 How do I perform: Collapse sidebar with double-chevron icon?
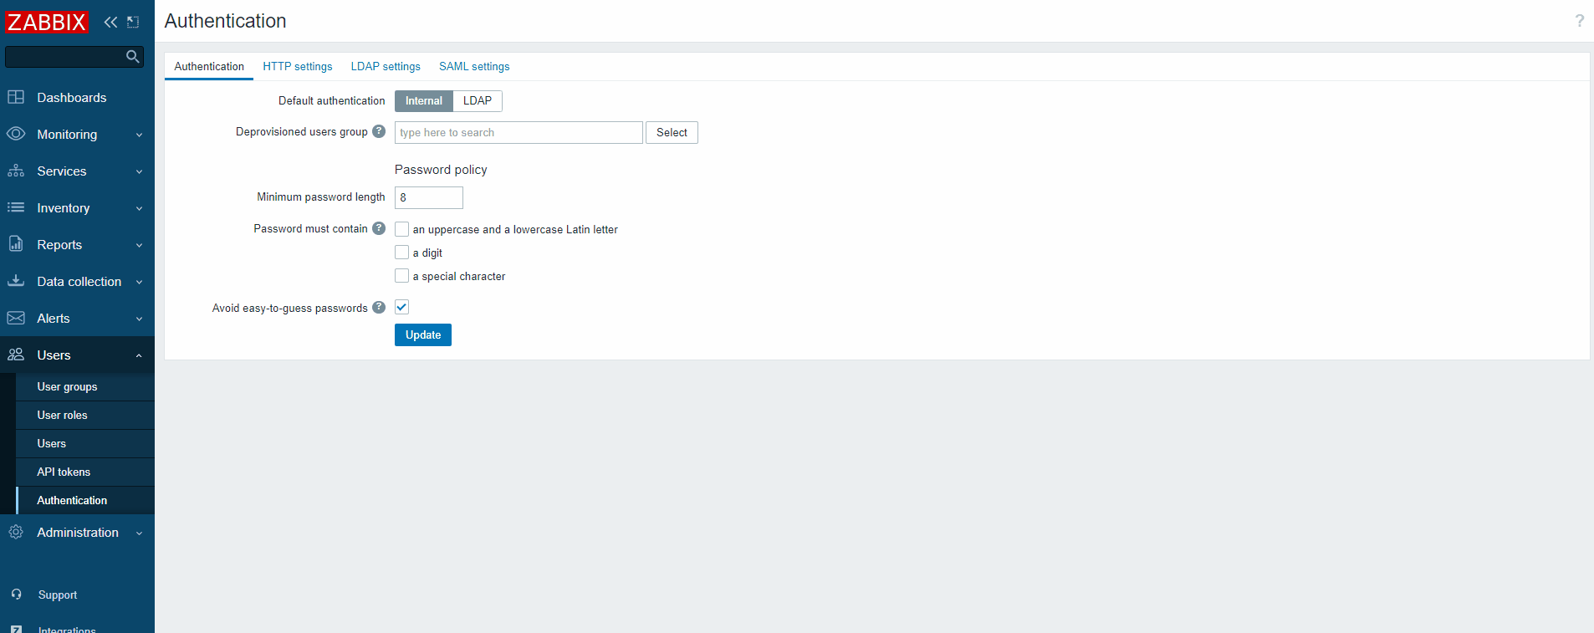click(110, 23)
